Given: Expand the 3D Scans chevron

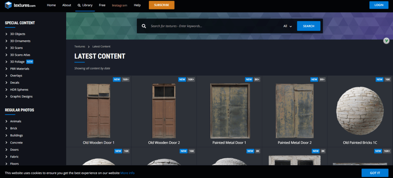Looking at the screenshot, I should (x=7, y=48).
